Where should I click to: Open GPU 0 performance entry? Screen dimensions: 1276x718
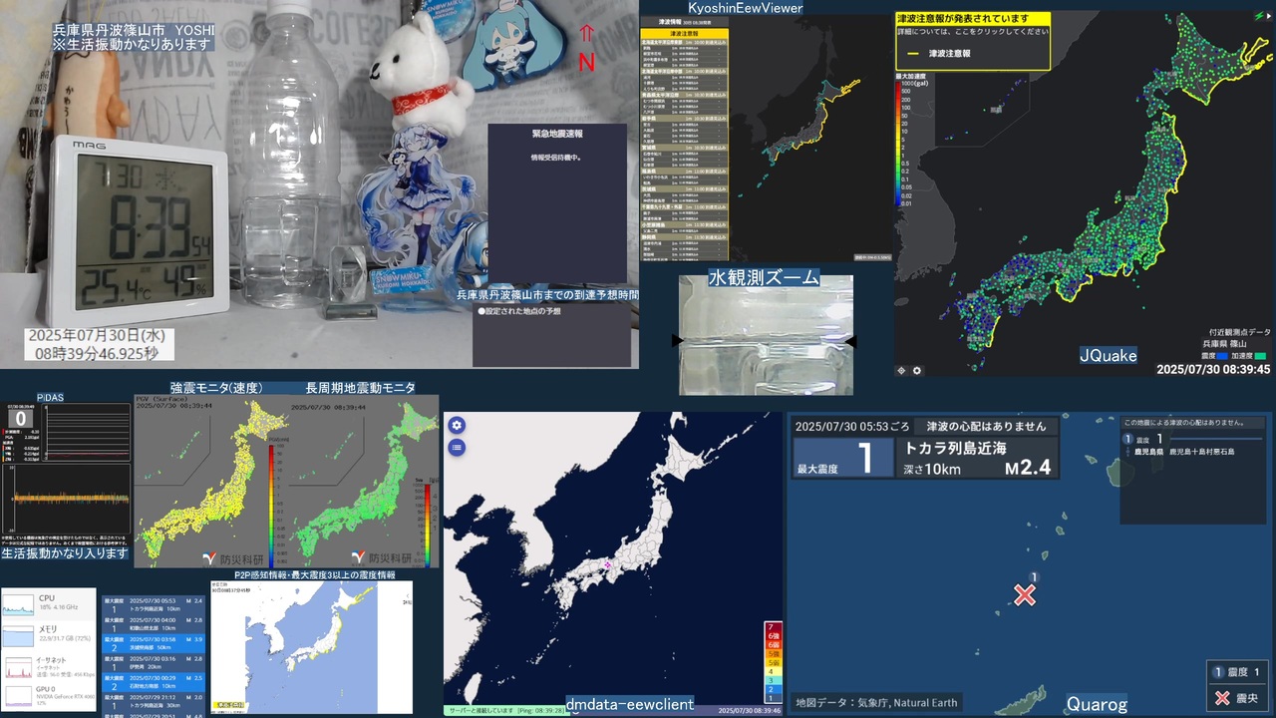48,695
